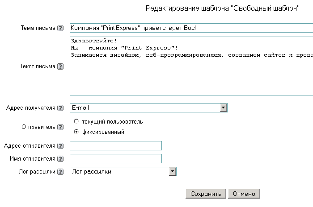Show help for Лог рассылки
The height and width of the screenshot is (207, 313).
point(60,172)
